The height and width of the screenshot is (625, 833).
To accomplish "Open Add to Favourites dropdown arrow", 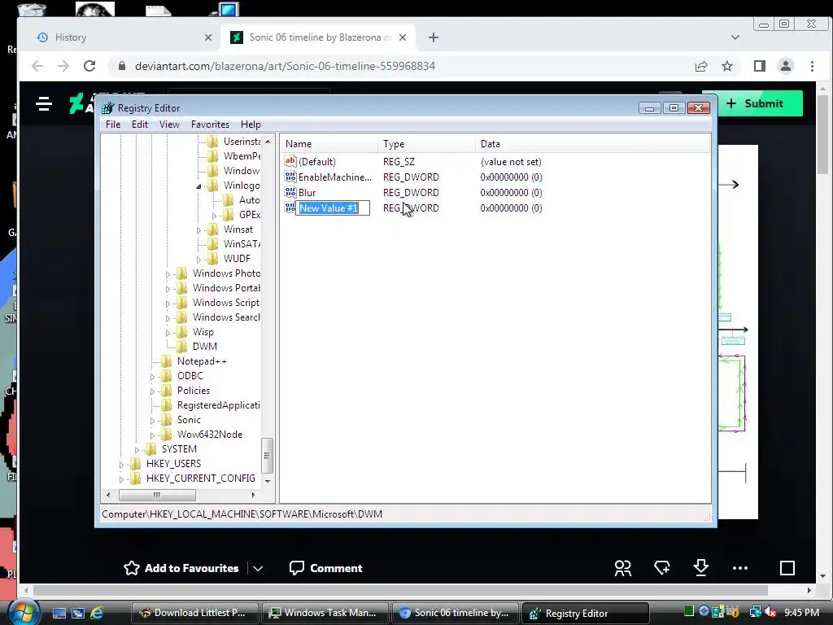I will 258,569.
